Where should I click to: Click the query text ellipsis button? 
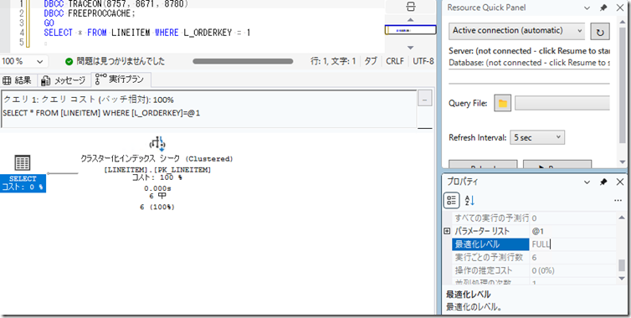click(424, 98)
